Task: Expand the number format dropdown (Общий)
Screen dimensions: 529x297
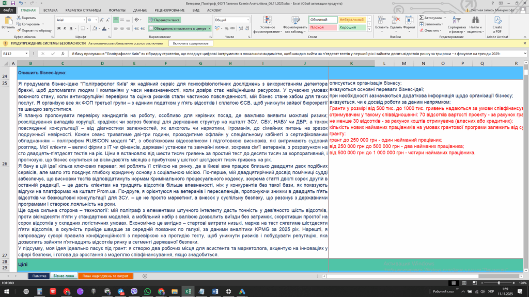Action: [x=244, y=20]
